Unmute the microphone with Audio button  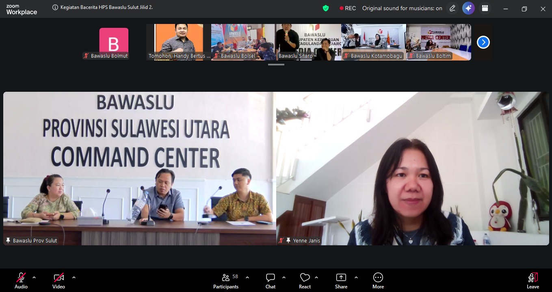click(21, 281)
